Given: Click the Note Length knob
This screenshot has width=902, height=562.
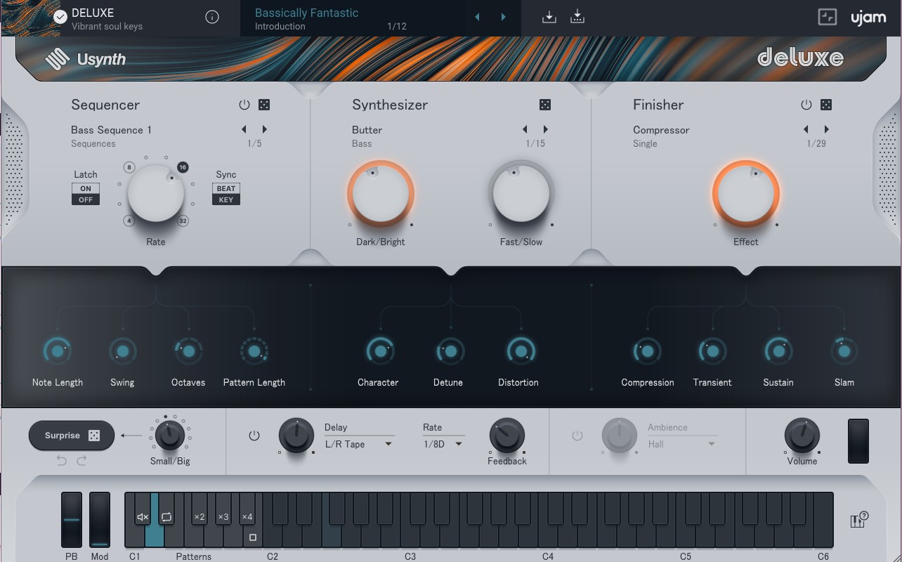Looking at the screenshot, I should pos(57,351).
